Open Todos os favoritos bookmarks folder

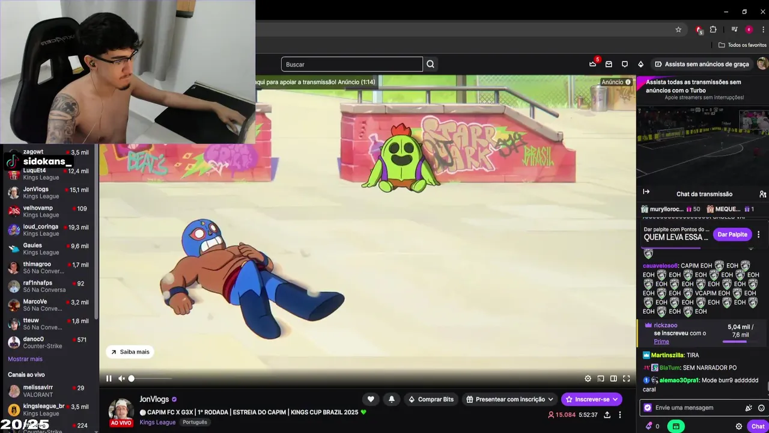743,45
